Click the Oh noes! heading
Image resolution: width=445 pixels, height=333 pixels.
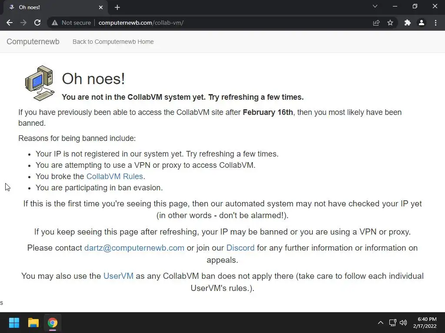point(93,78)
